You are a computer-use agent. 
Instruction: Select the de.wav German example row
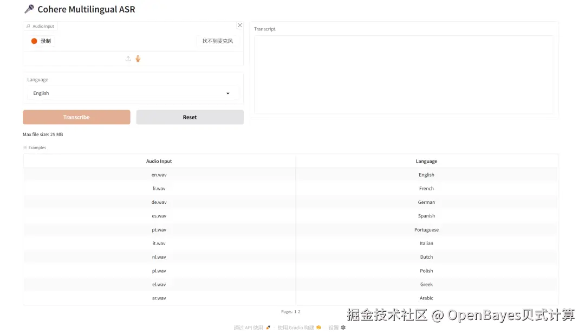tap(159, 202)
